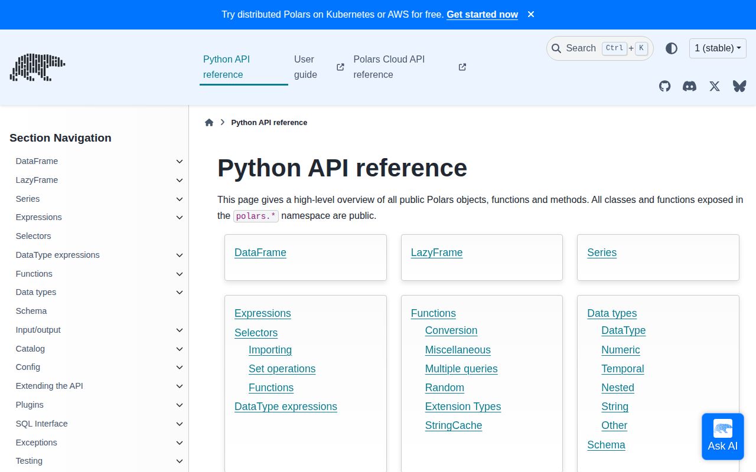Screen dimensions: 756x472
Task: Click the home icon in the breadcrumb
Action: tap(209, 123)
